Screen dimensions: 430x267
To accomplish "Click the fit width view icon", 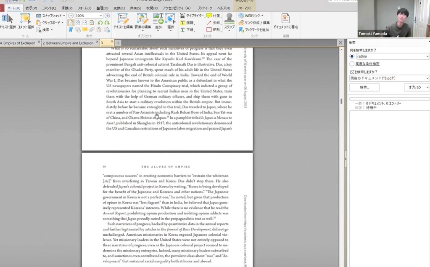I will [x=85, y=22].
